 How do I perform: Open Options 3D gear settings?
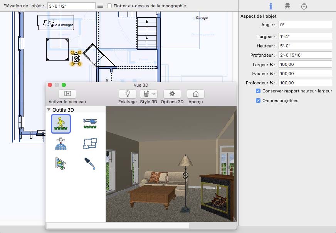point(172,94)
